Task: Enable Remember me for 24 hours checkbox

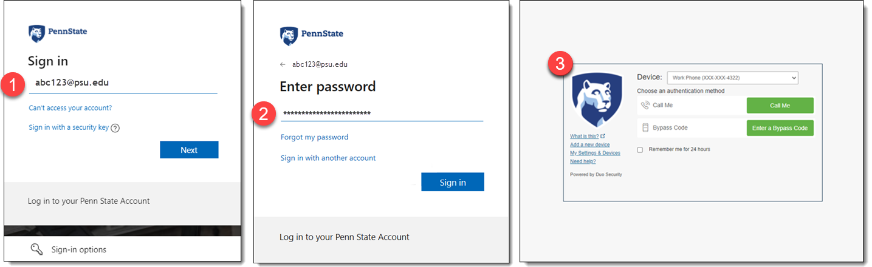Action: (640, 149)
